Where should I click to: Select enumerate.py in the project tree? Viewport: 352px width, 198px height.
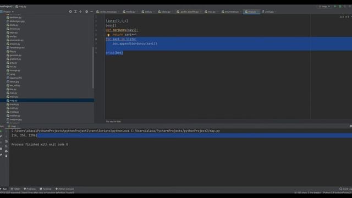[15, 40]
